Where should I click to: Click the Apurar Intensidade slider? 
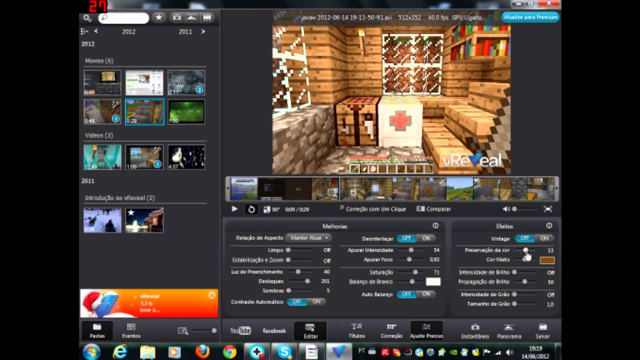click(411, 250)
